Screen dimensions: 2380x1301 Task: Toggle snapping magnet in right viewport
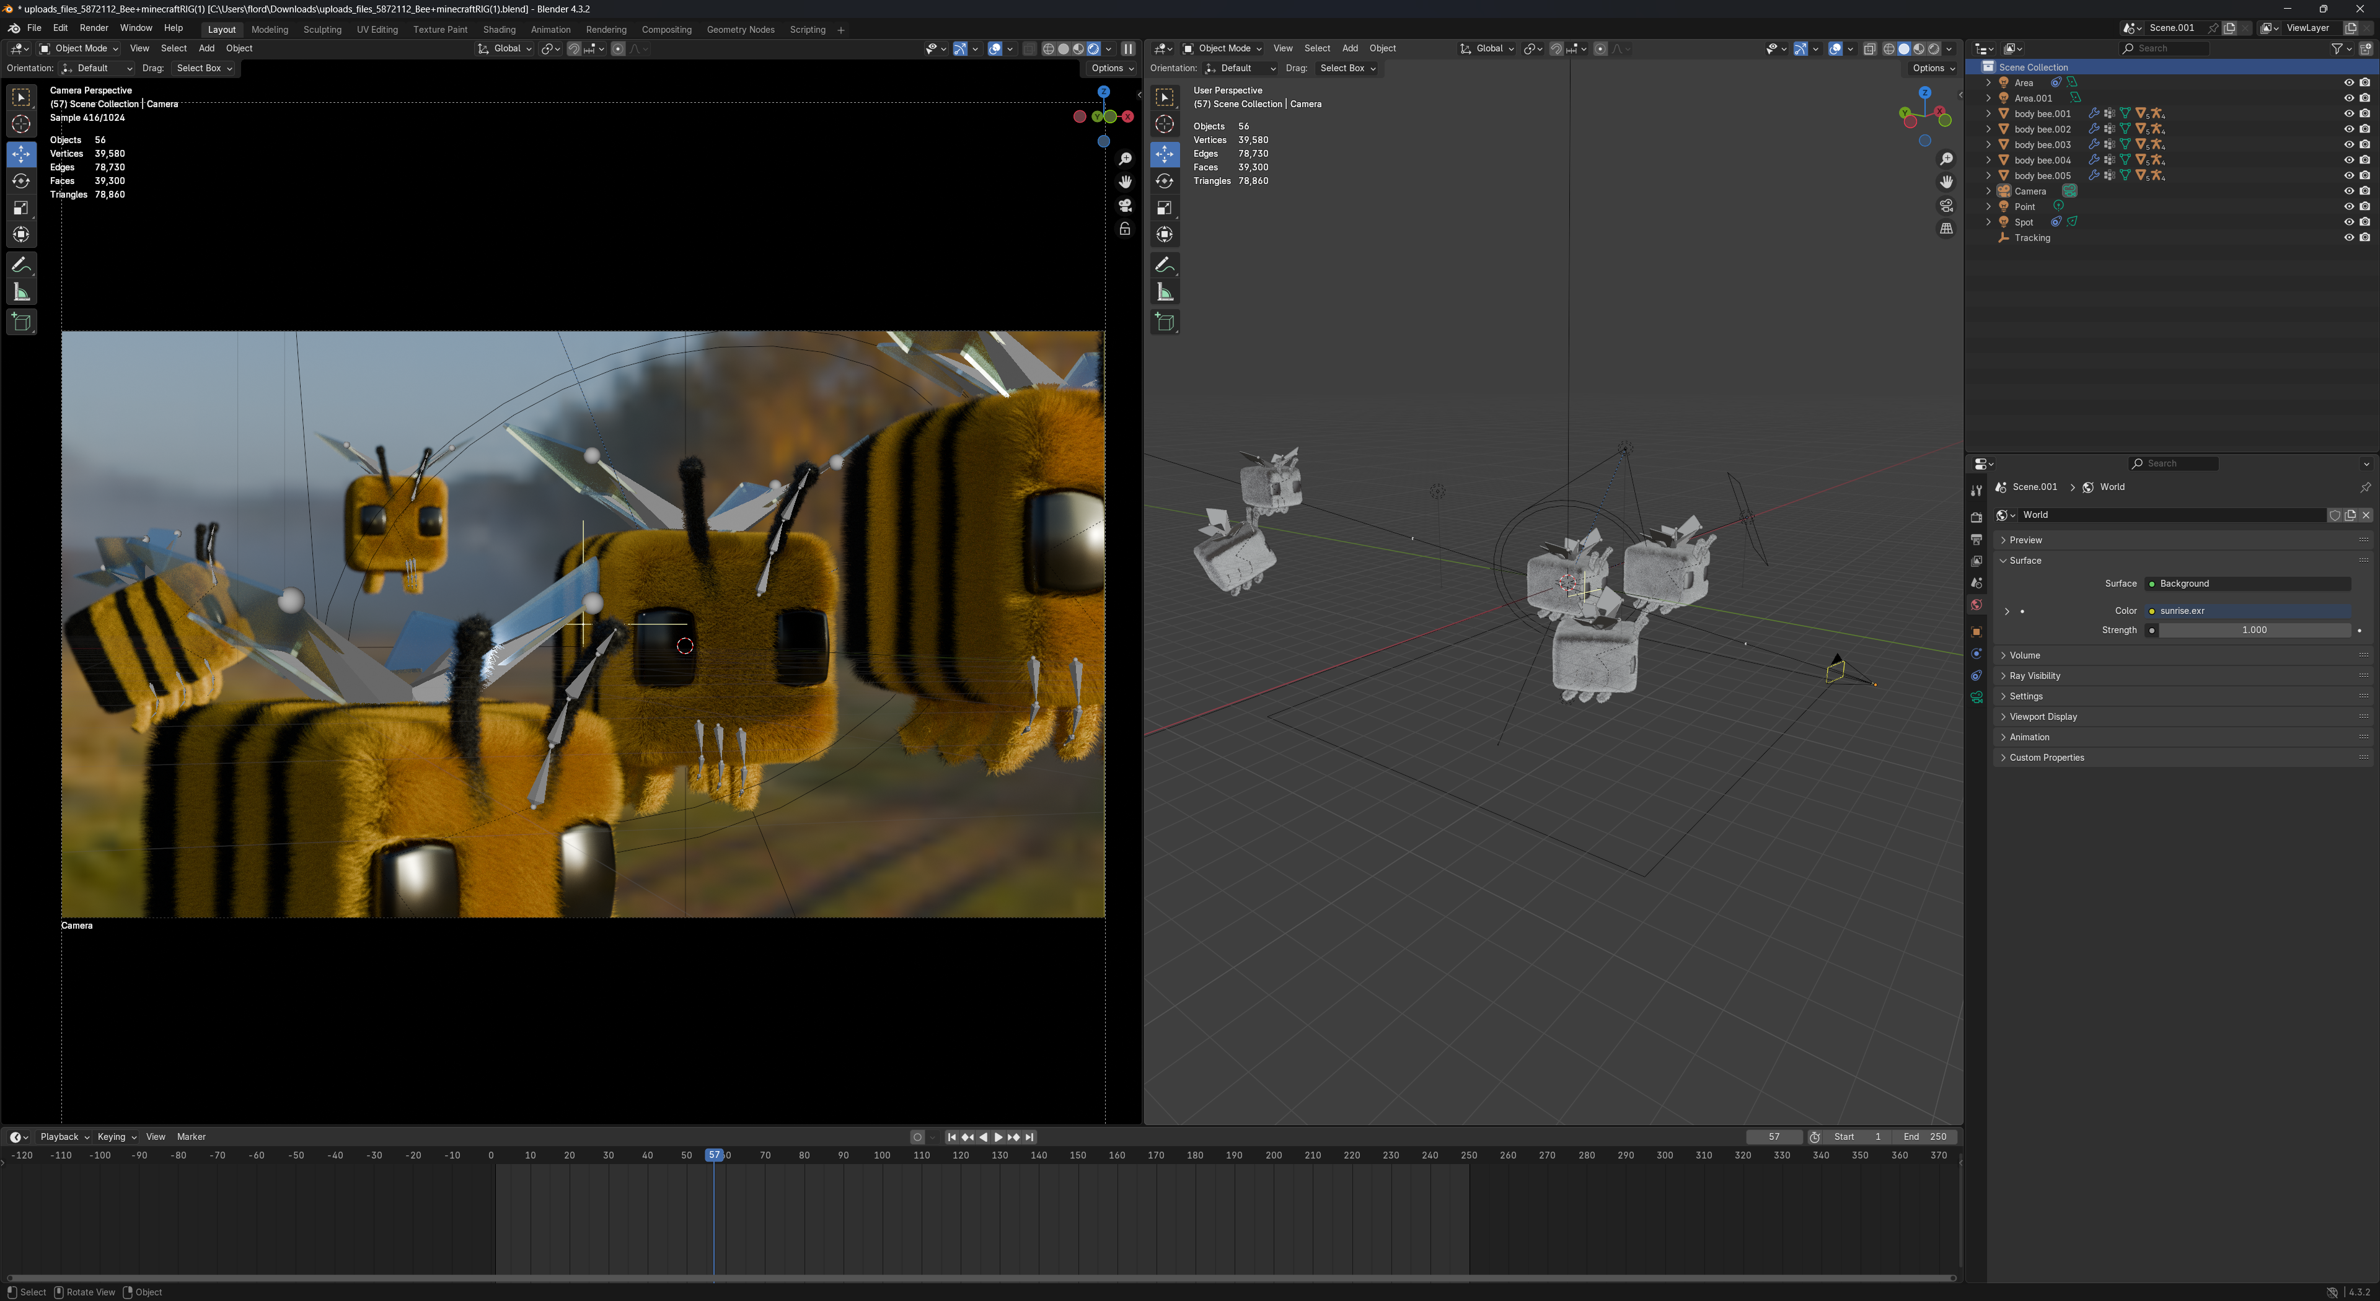point(1556,49)
